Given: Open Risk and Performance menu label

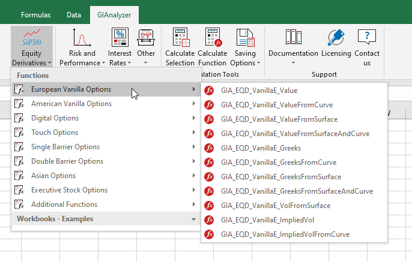Looking at the screenshot, I should click(x=82, y=58).
